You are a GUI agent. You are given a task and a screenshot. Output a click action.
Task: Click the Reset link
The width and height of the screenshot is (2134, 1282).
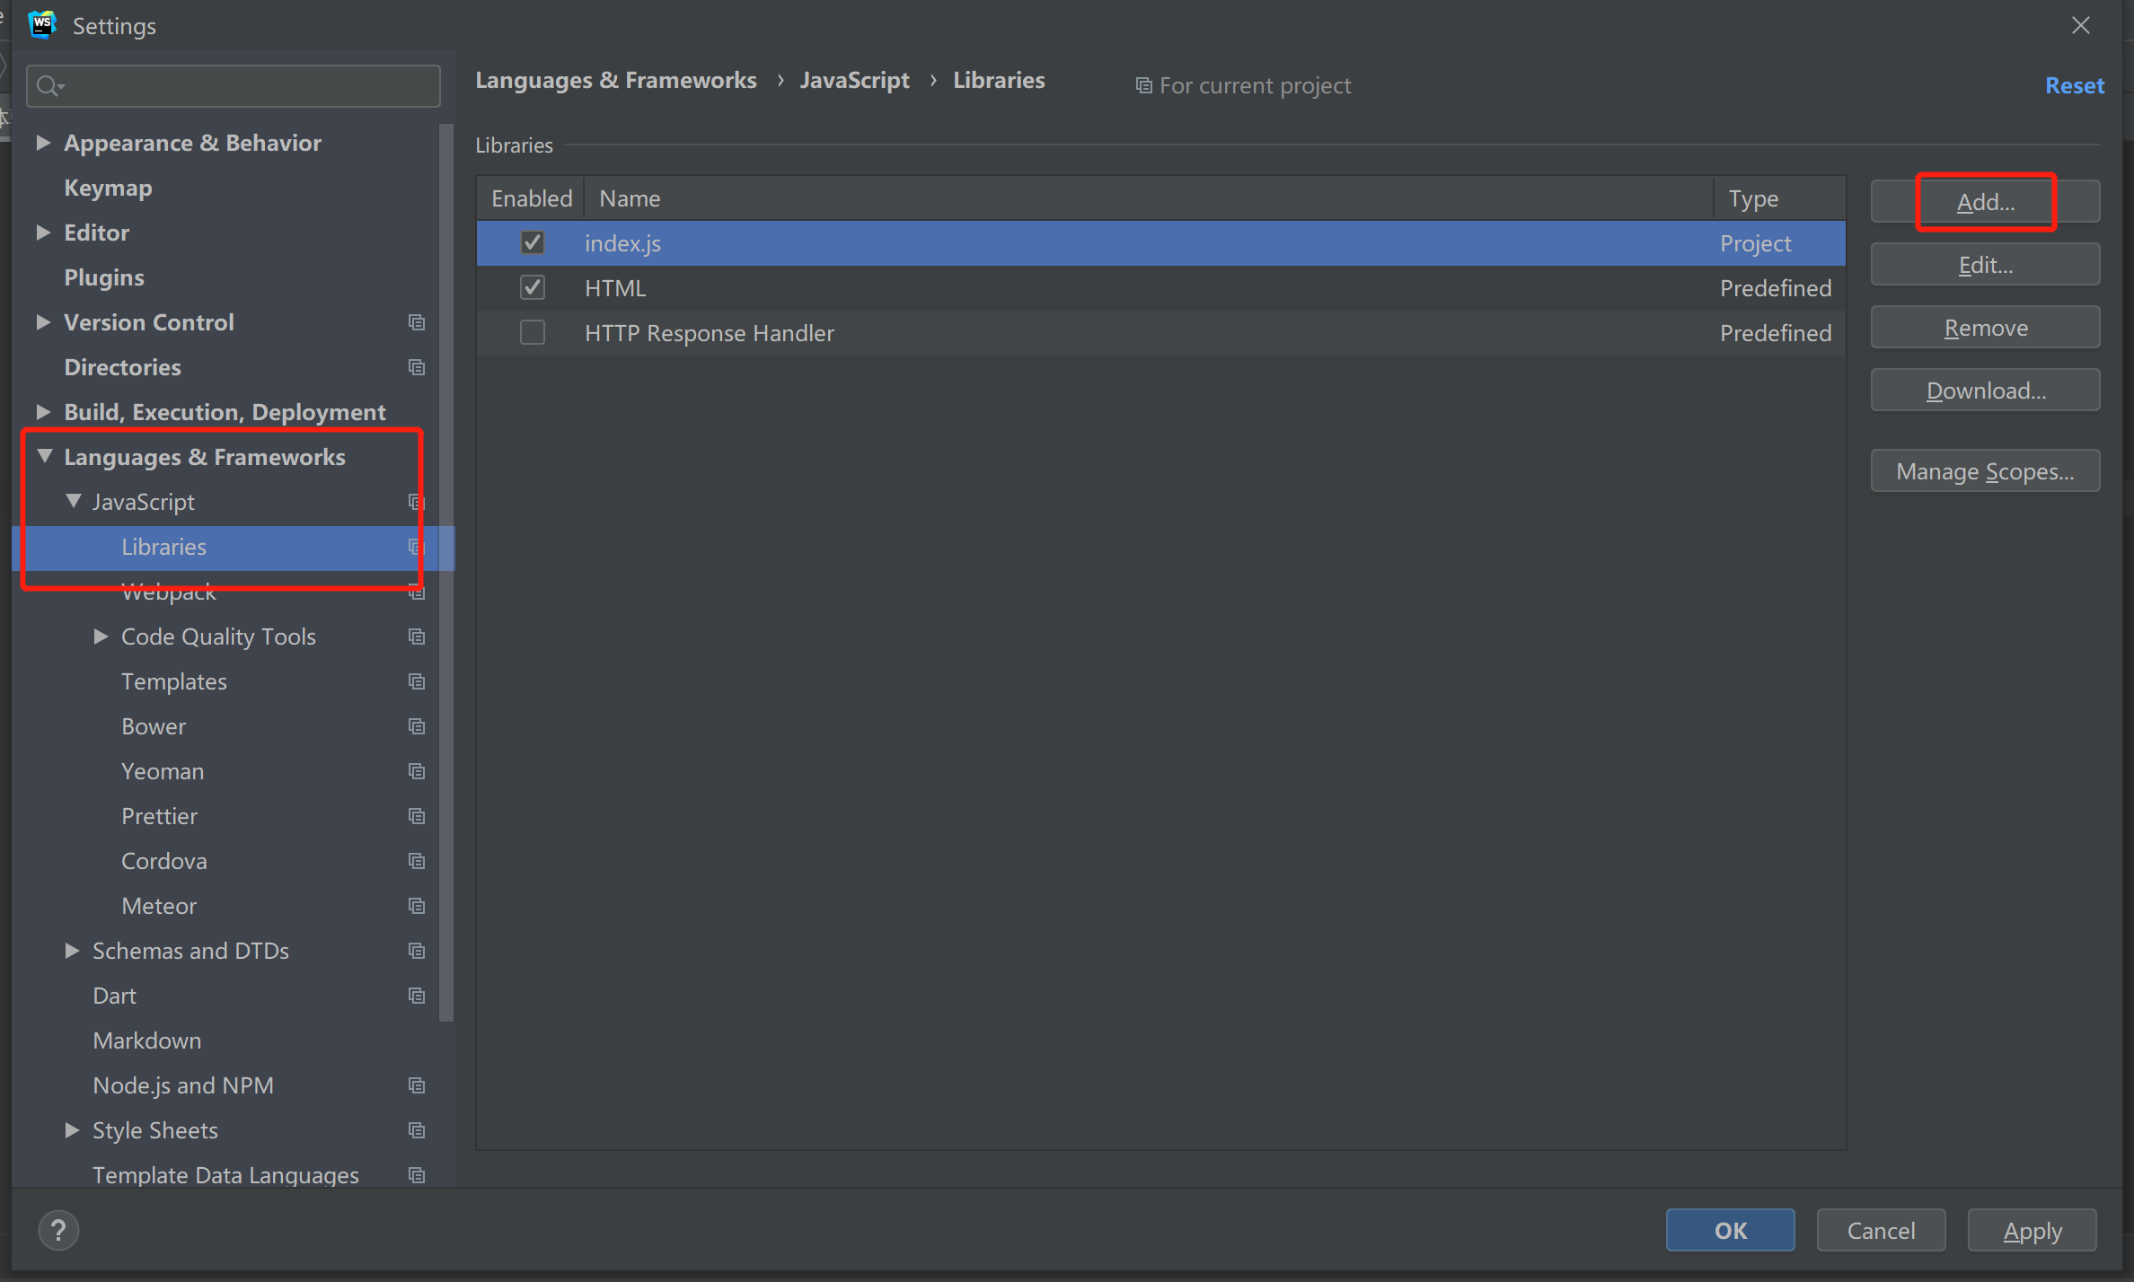(x=2074, y=85)
